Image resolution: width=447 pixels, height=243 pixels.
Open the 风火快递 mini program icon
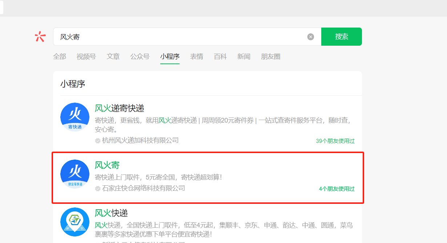pos(75,222)
